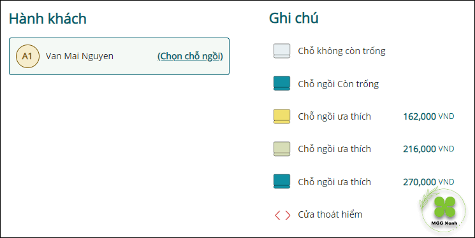475x238 pixels.
Task: Select the Chỗ không còn trống legend label
Action: point(342,51)
